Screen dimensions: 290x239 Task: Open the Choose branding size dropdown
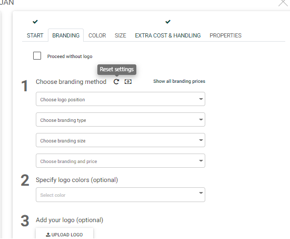(x=121, y=140)
